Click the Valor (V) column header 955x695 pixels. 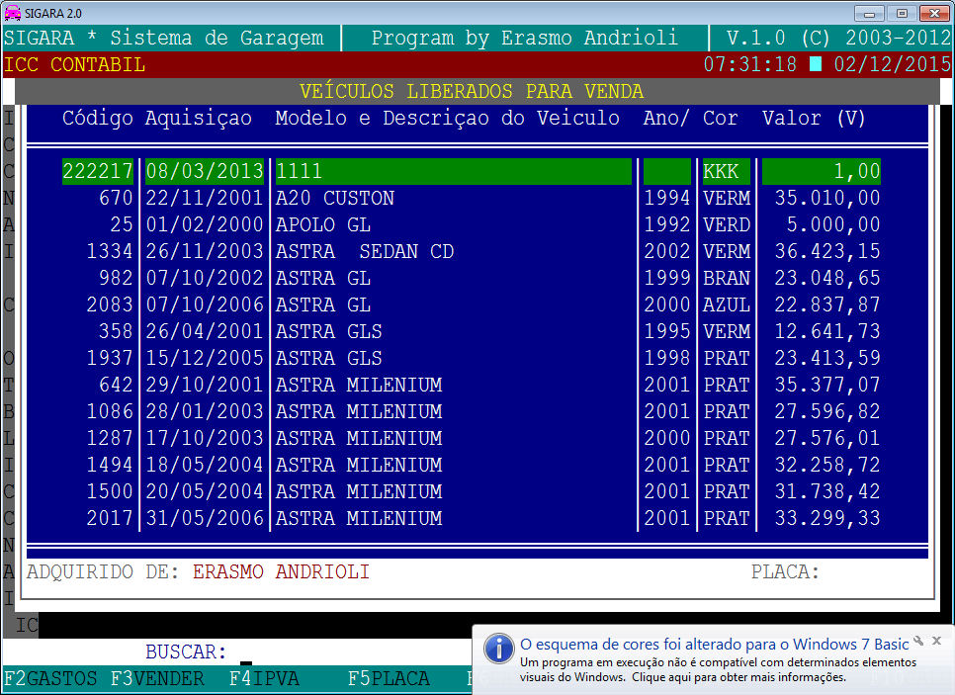[x=813, y=118]
